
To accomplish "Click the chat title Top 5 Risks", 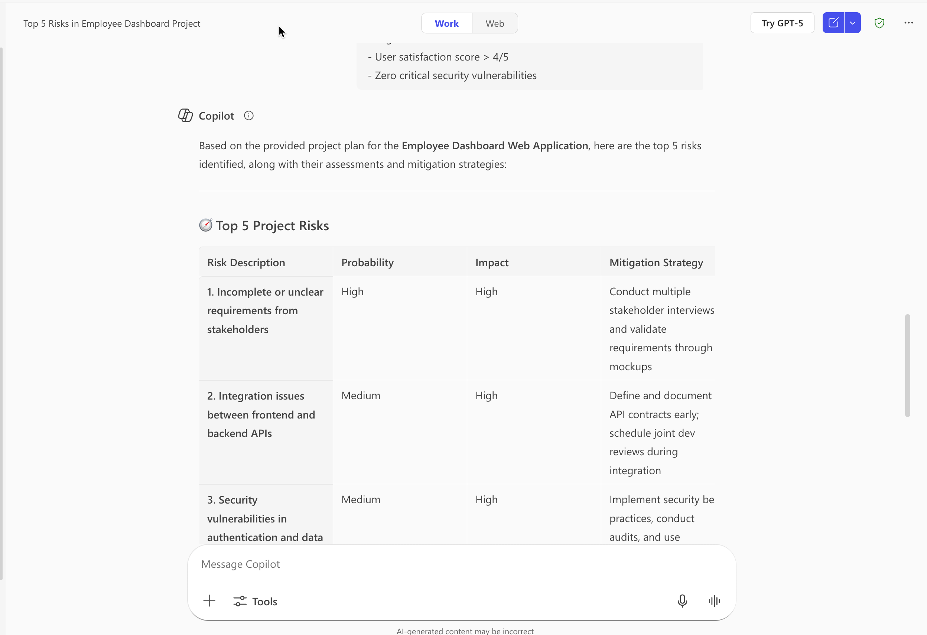I will pos(112,23).
